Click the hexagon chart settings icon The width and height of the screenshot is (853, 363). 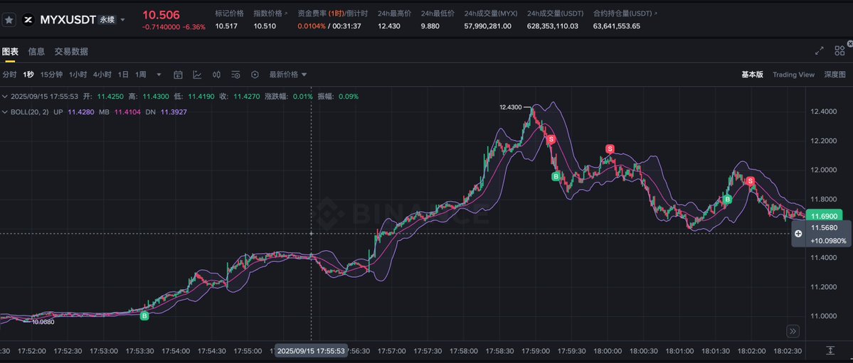pos(255,75)
